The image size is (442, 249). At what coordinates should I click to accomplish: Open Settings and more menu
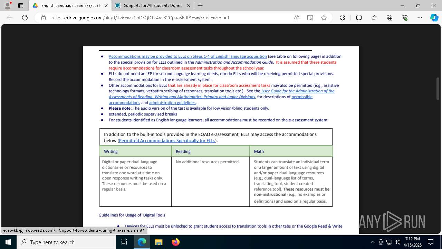(x=420, y=18)
